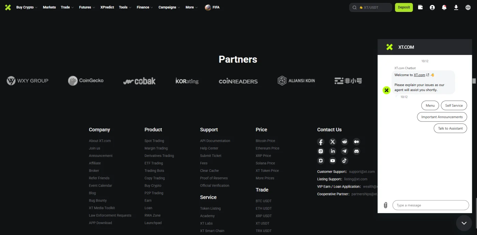
Task: Open the API Documentation footer link
Action: 215,141
